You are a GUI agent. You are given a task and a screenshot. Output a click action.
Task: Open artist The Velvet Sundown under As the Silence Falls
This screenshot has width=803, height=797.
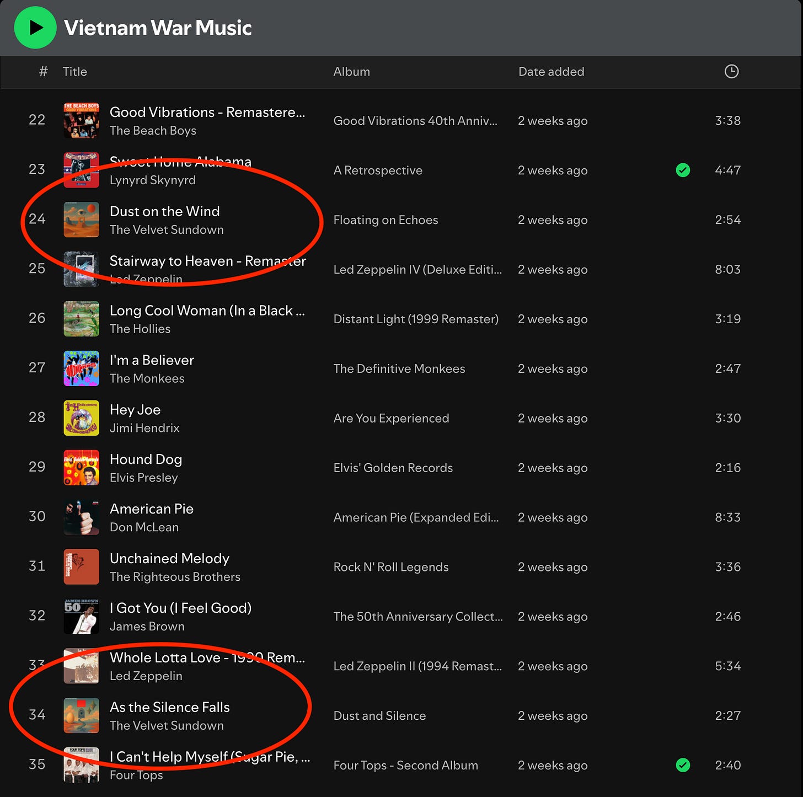coord(167,726)
